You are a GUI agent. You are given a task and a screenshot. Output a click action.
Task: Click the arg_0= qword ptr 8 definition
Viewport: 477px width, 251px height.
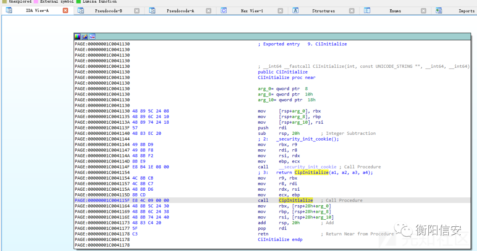coord(283,89)
